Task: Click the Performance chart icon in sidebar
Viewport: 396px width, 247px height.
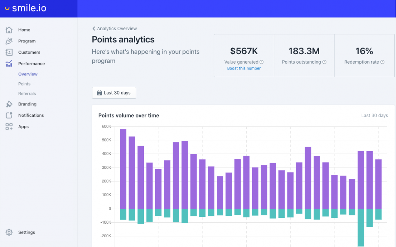Action: click(9, 63)
